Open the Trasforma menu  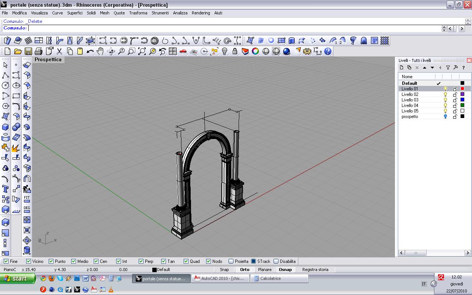[x=138, y=13]
